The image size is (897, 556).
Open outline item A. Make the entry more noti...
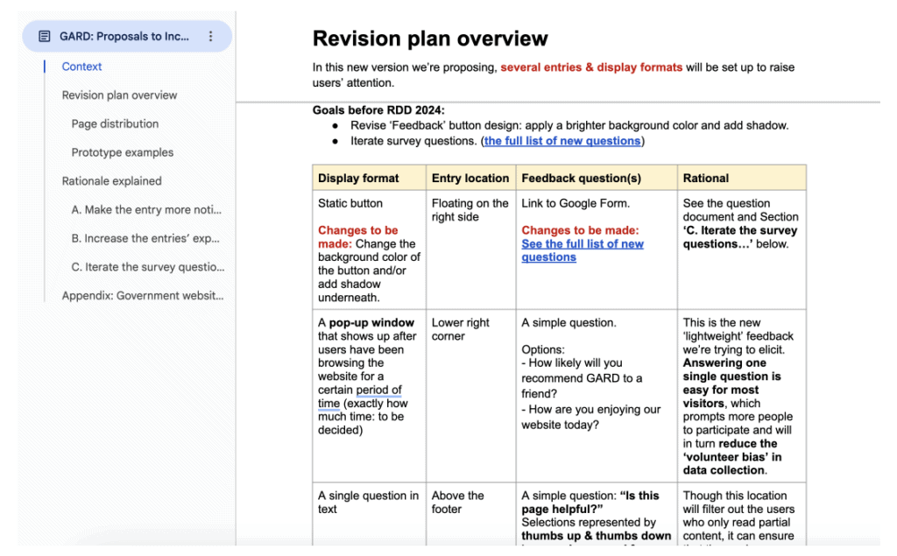(x=146, y=209)
